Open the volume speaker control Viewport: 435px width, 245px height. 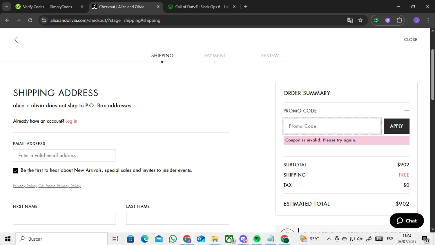[x=360, y=239]
